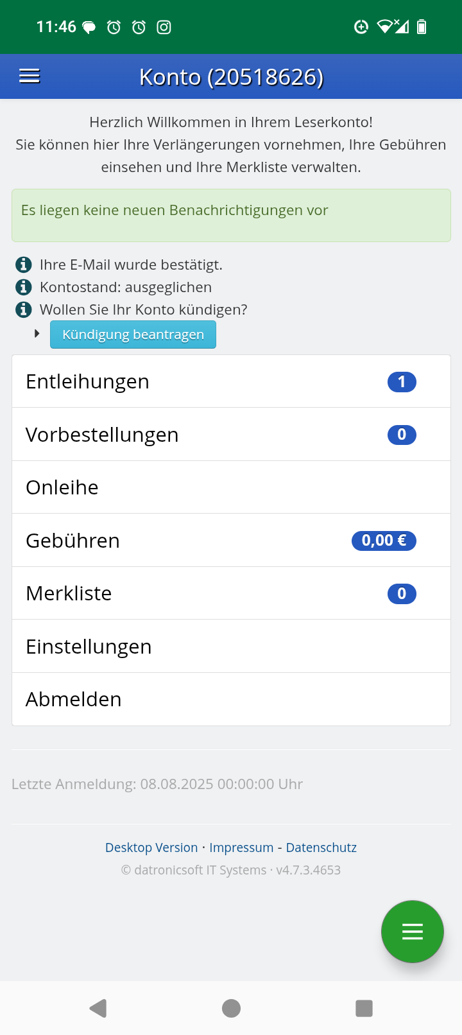Click the Kündigung beantragen button

point(133,335)
